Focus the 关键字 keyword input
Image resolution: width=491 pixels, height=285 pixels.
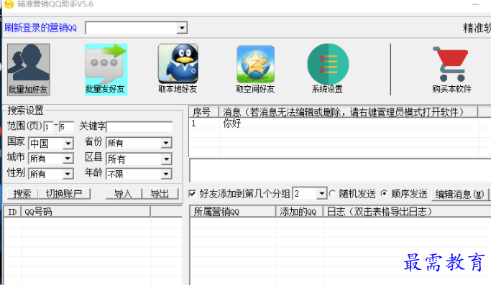coord(139,127)
